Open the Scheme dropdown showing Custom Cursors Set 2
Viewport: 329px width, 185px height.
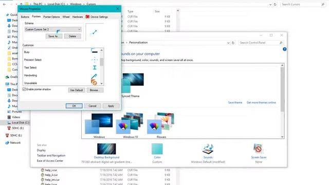pyautogui.click(x=52, y=29)
